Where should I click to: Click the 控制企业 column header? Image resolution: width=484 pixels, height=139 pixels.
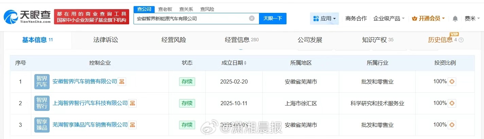click(100, 63)
